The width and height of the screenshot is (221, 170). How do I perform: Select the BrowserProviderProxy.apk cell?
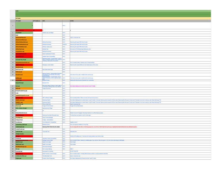(24, 91)
